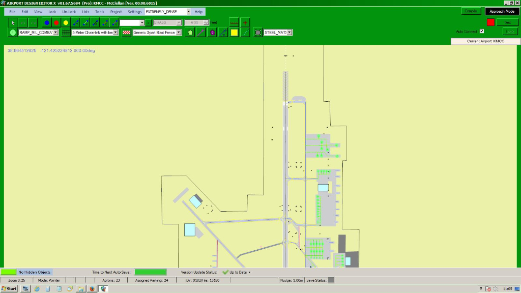Open the RAMP_MIL_COMBAT parking type dropdown

point(55,32)
